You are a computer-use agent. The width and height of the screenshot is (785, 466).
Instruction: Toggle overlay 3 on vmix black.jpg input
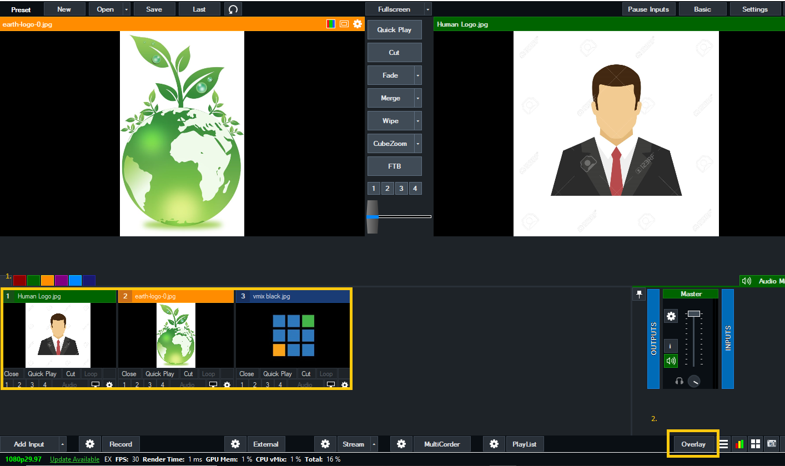(x=268, y=384)
